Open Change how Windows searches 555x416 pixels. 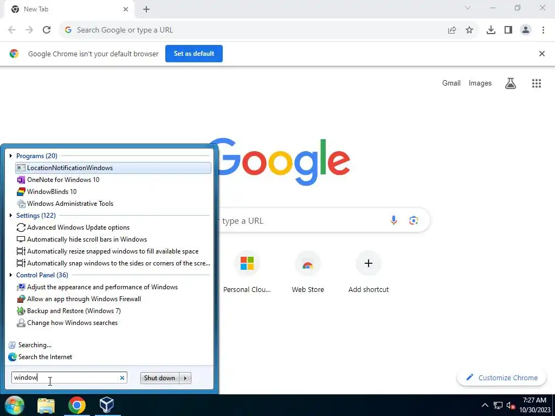coord(113,323)
